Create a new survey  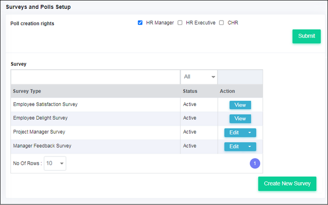point(287,184)
